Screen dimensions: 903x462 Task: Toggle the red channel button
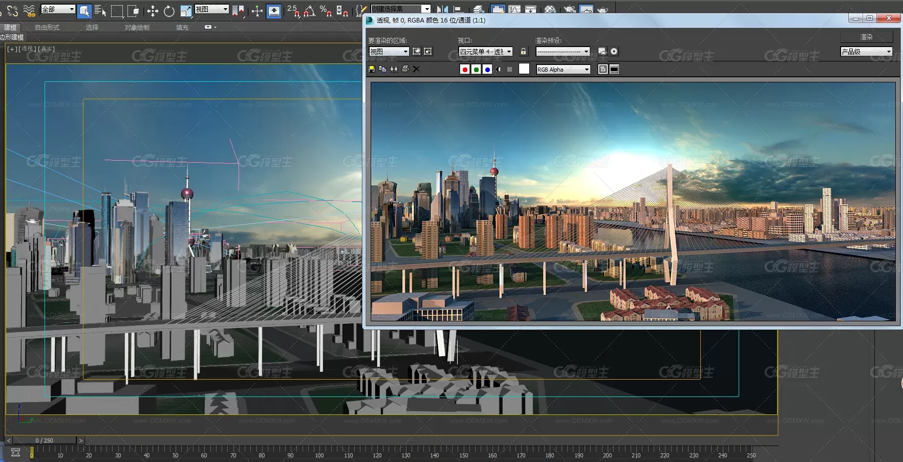pos(465,70)
